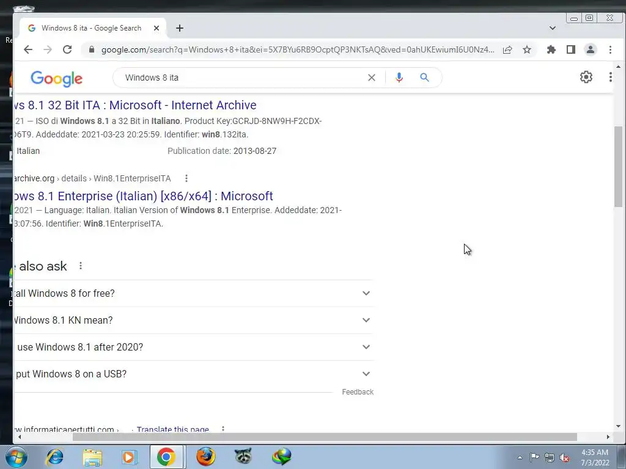Open the '8.1 Enterprise (Italian) [x86/x64]' result
The height and width of the screenshot is (469, 626).
coord(143,196)
